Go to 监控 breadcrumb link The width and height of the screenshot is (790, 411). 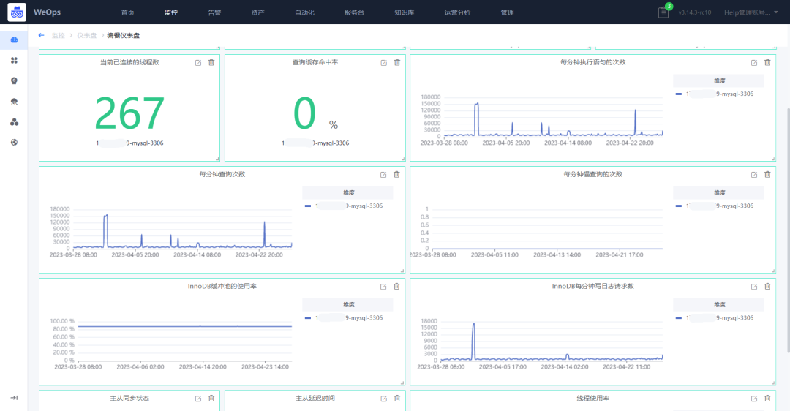tap(59, 35)
